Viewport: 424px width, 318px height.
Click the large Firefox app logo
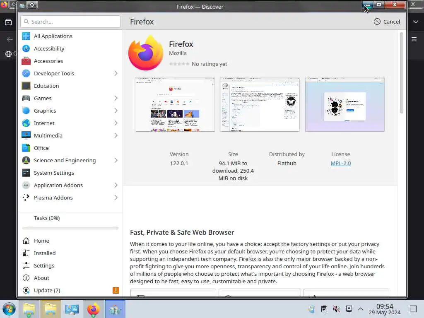(146, 53)
